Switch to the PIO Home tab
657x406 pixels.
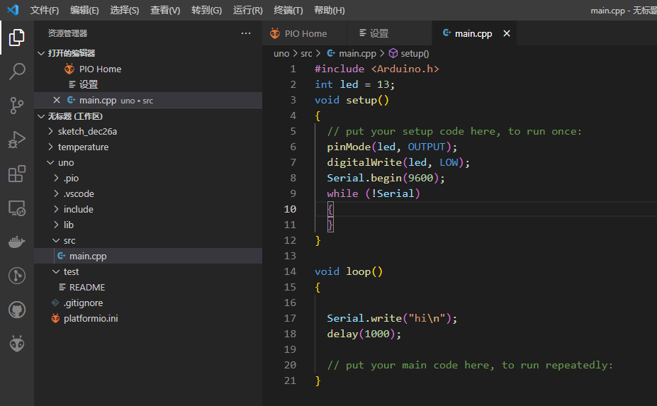pyautogui.click(x=305, y=33)
